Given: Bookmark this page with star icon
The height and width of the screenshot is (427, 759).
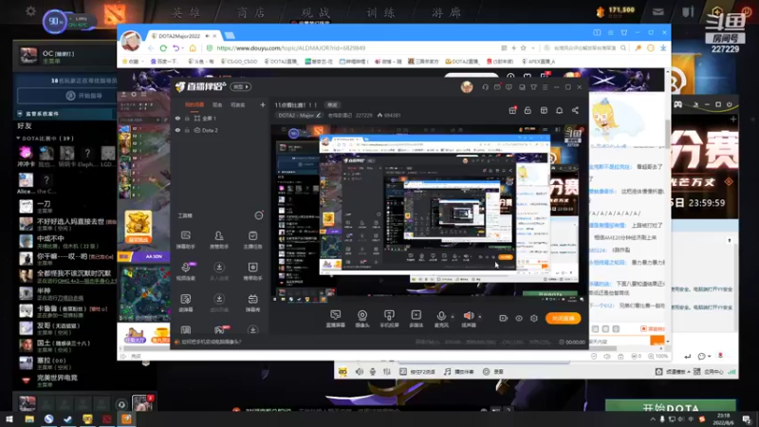Looking at the screenshot, I should (x=524, y=48).
